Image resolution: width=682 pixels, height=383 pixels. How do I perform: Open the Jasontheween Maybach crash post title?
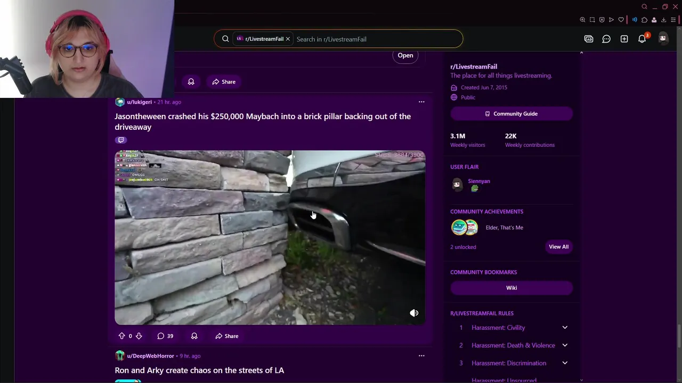(x=263, y=121)
